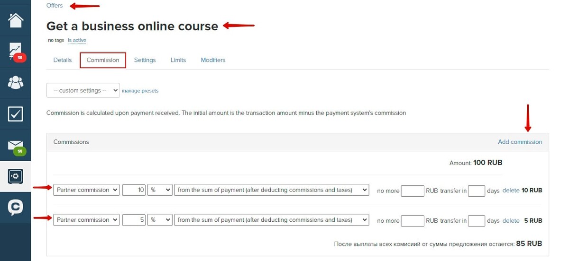Toggle the 'Is active' status link
The width and height of the screenshot is (569, 261).
point(77,40)
